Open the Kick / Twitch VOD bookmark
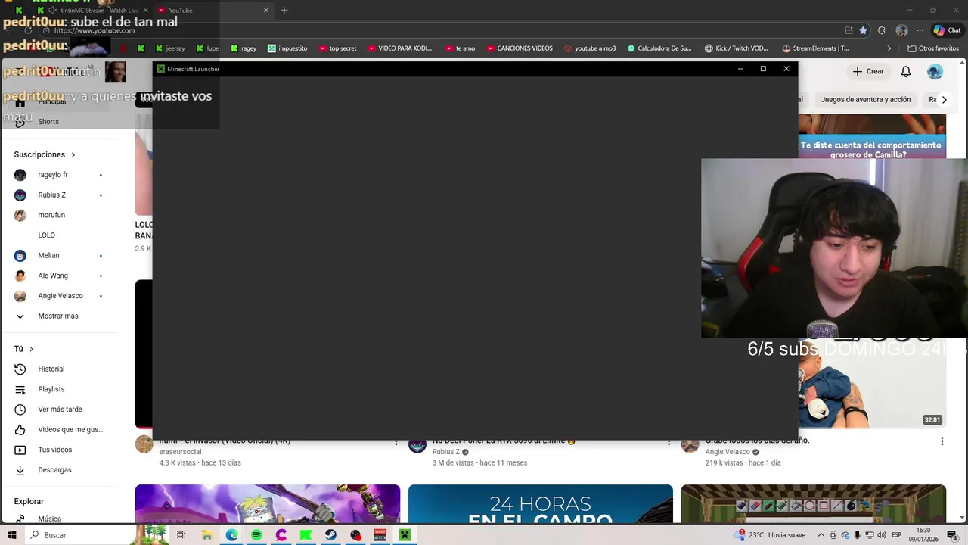968x545 pixels. point(736,48)
